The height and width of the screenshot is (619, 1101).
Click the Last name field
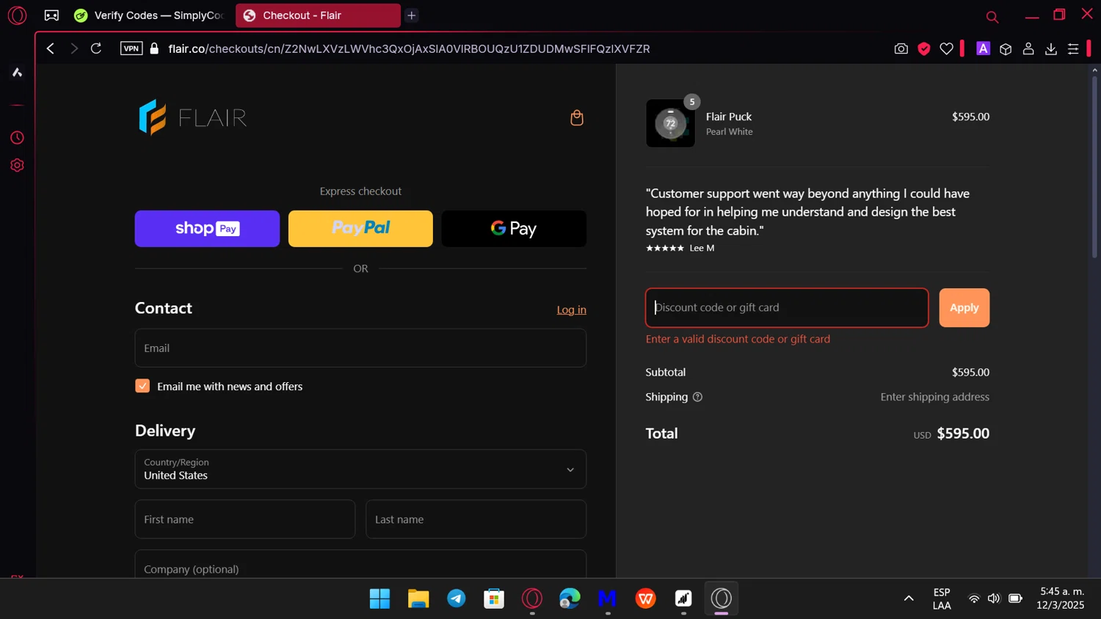coord(476,519)
